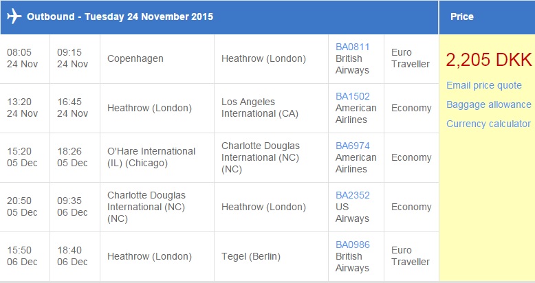
Task: Click the 2,205 DKK price
Action: 489,60
